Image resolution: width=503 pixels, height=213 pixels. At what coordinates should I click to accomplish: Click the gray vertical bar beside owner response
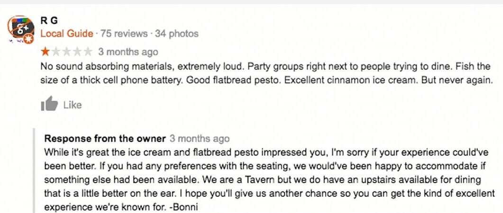click(34, 170)
